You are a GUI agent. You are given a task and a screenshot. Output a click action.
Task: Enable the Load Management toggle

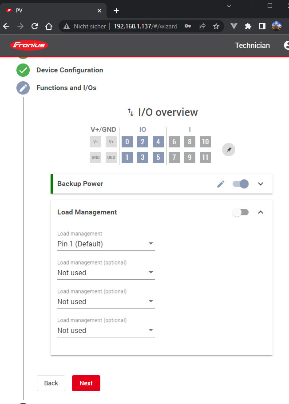241,212
